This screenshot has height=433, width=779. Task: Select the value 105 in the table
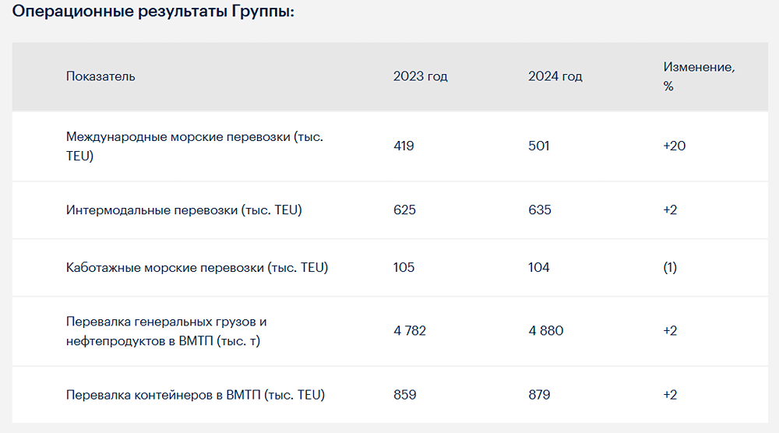(x=404, y=268)
